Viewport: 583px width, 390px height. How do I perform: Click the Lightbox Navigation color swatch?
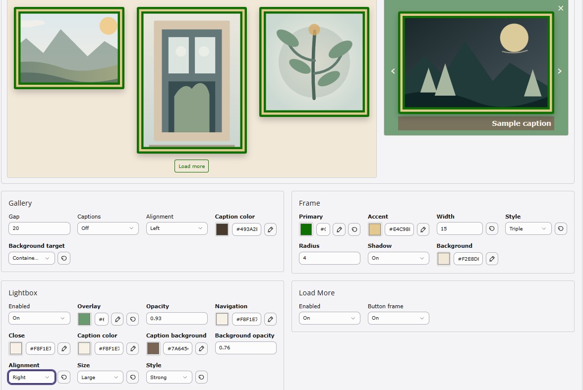click(x=222, y=319)
